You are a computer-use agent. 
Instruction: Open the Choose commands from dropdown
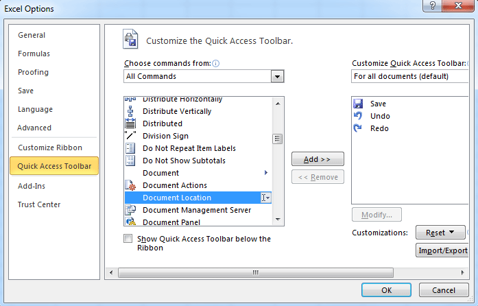pyautogui.click(x=277, y=76)
